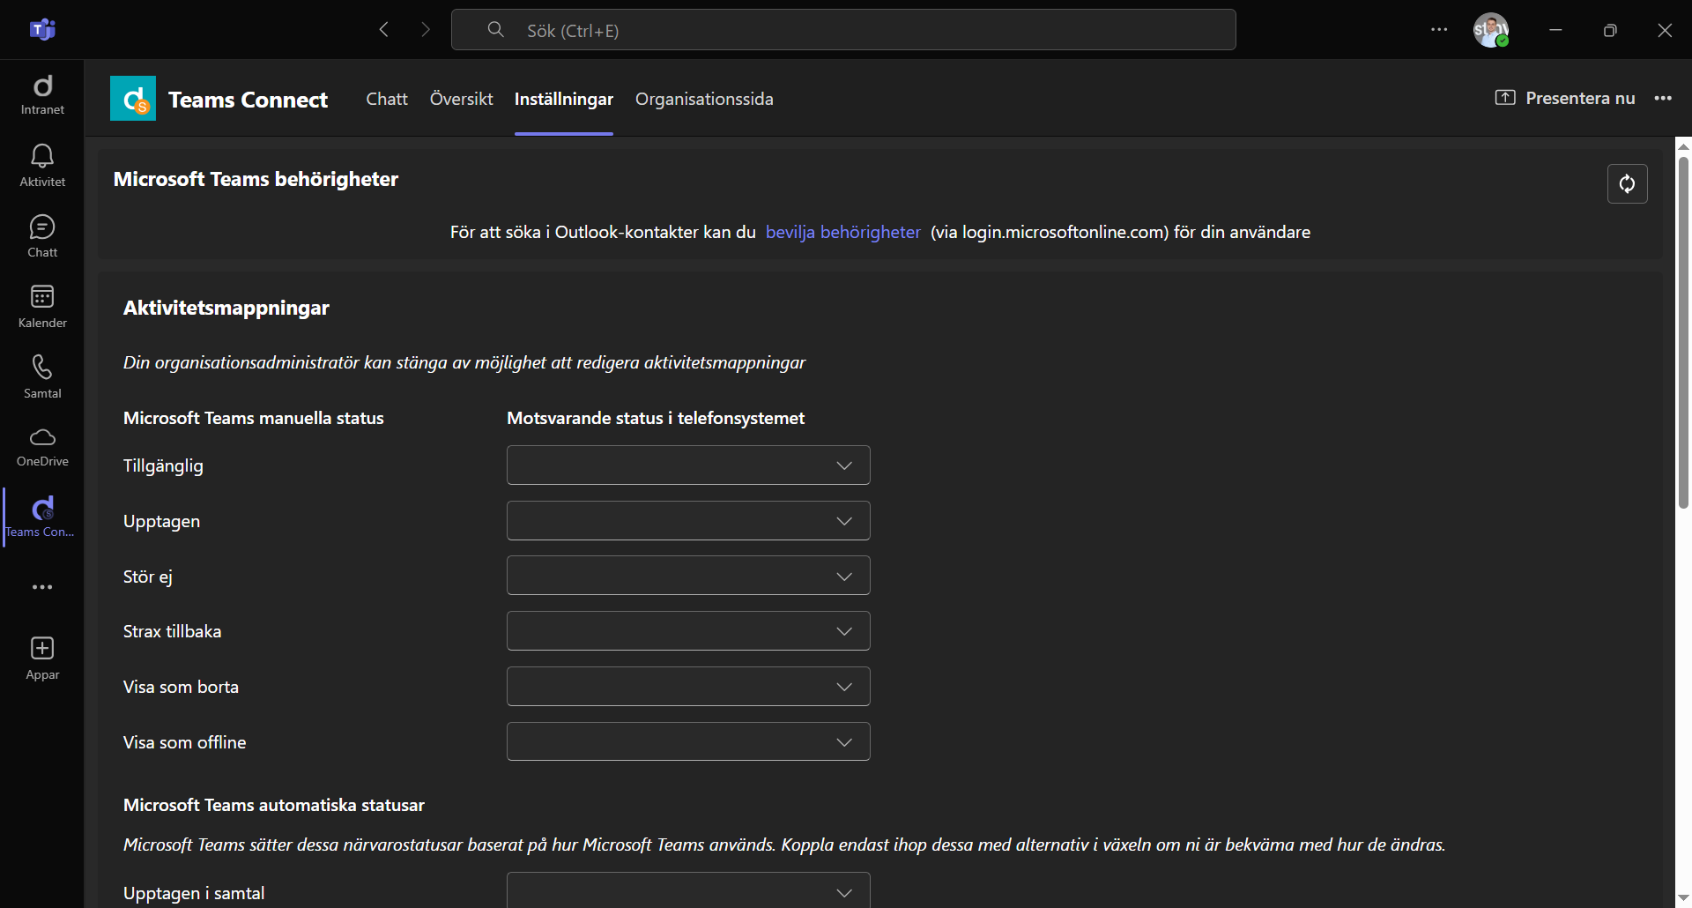Click inside the Sök search field
Viewport: 1692px width, 908px height.
[x=842, y=29]
